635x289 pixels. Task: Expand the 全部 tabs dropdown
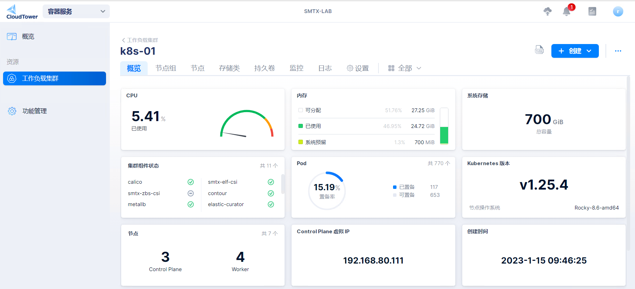(x=419, y=68)
